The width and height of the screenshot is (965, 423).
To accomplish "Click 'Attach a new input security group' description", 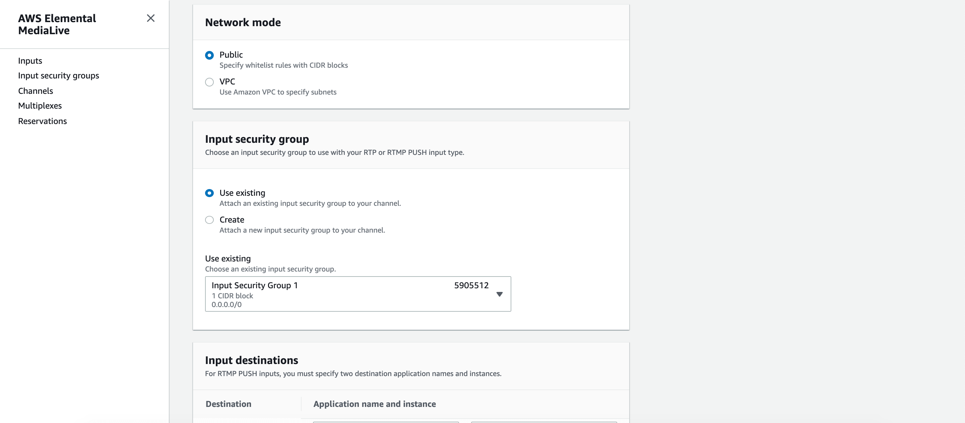I will click(x=302, y=230).
